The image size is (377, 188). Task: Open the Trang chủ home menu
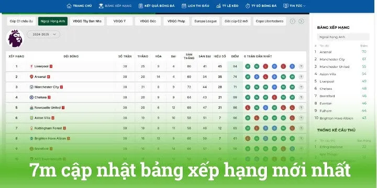(x=79, y=6)
